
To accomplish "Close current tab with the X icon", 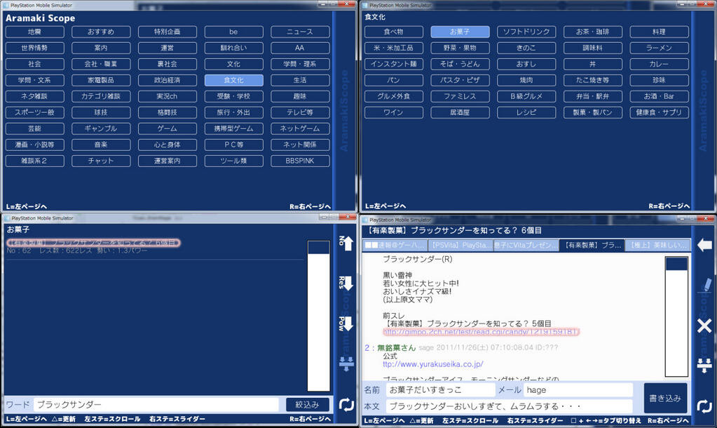I will [x=704, y=326].
